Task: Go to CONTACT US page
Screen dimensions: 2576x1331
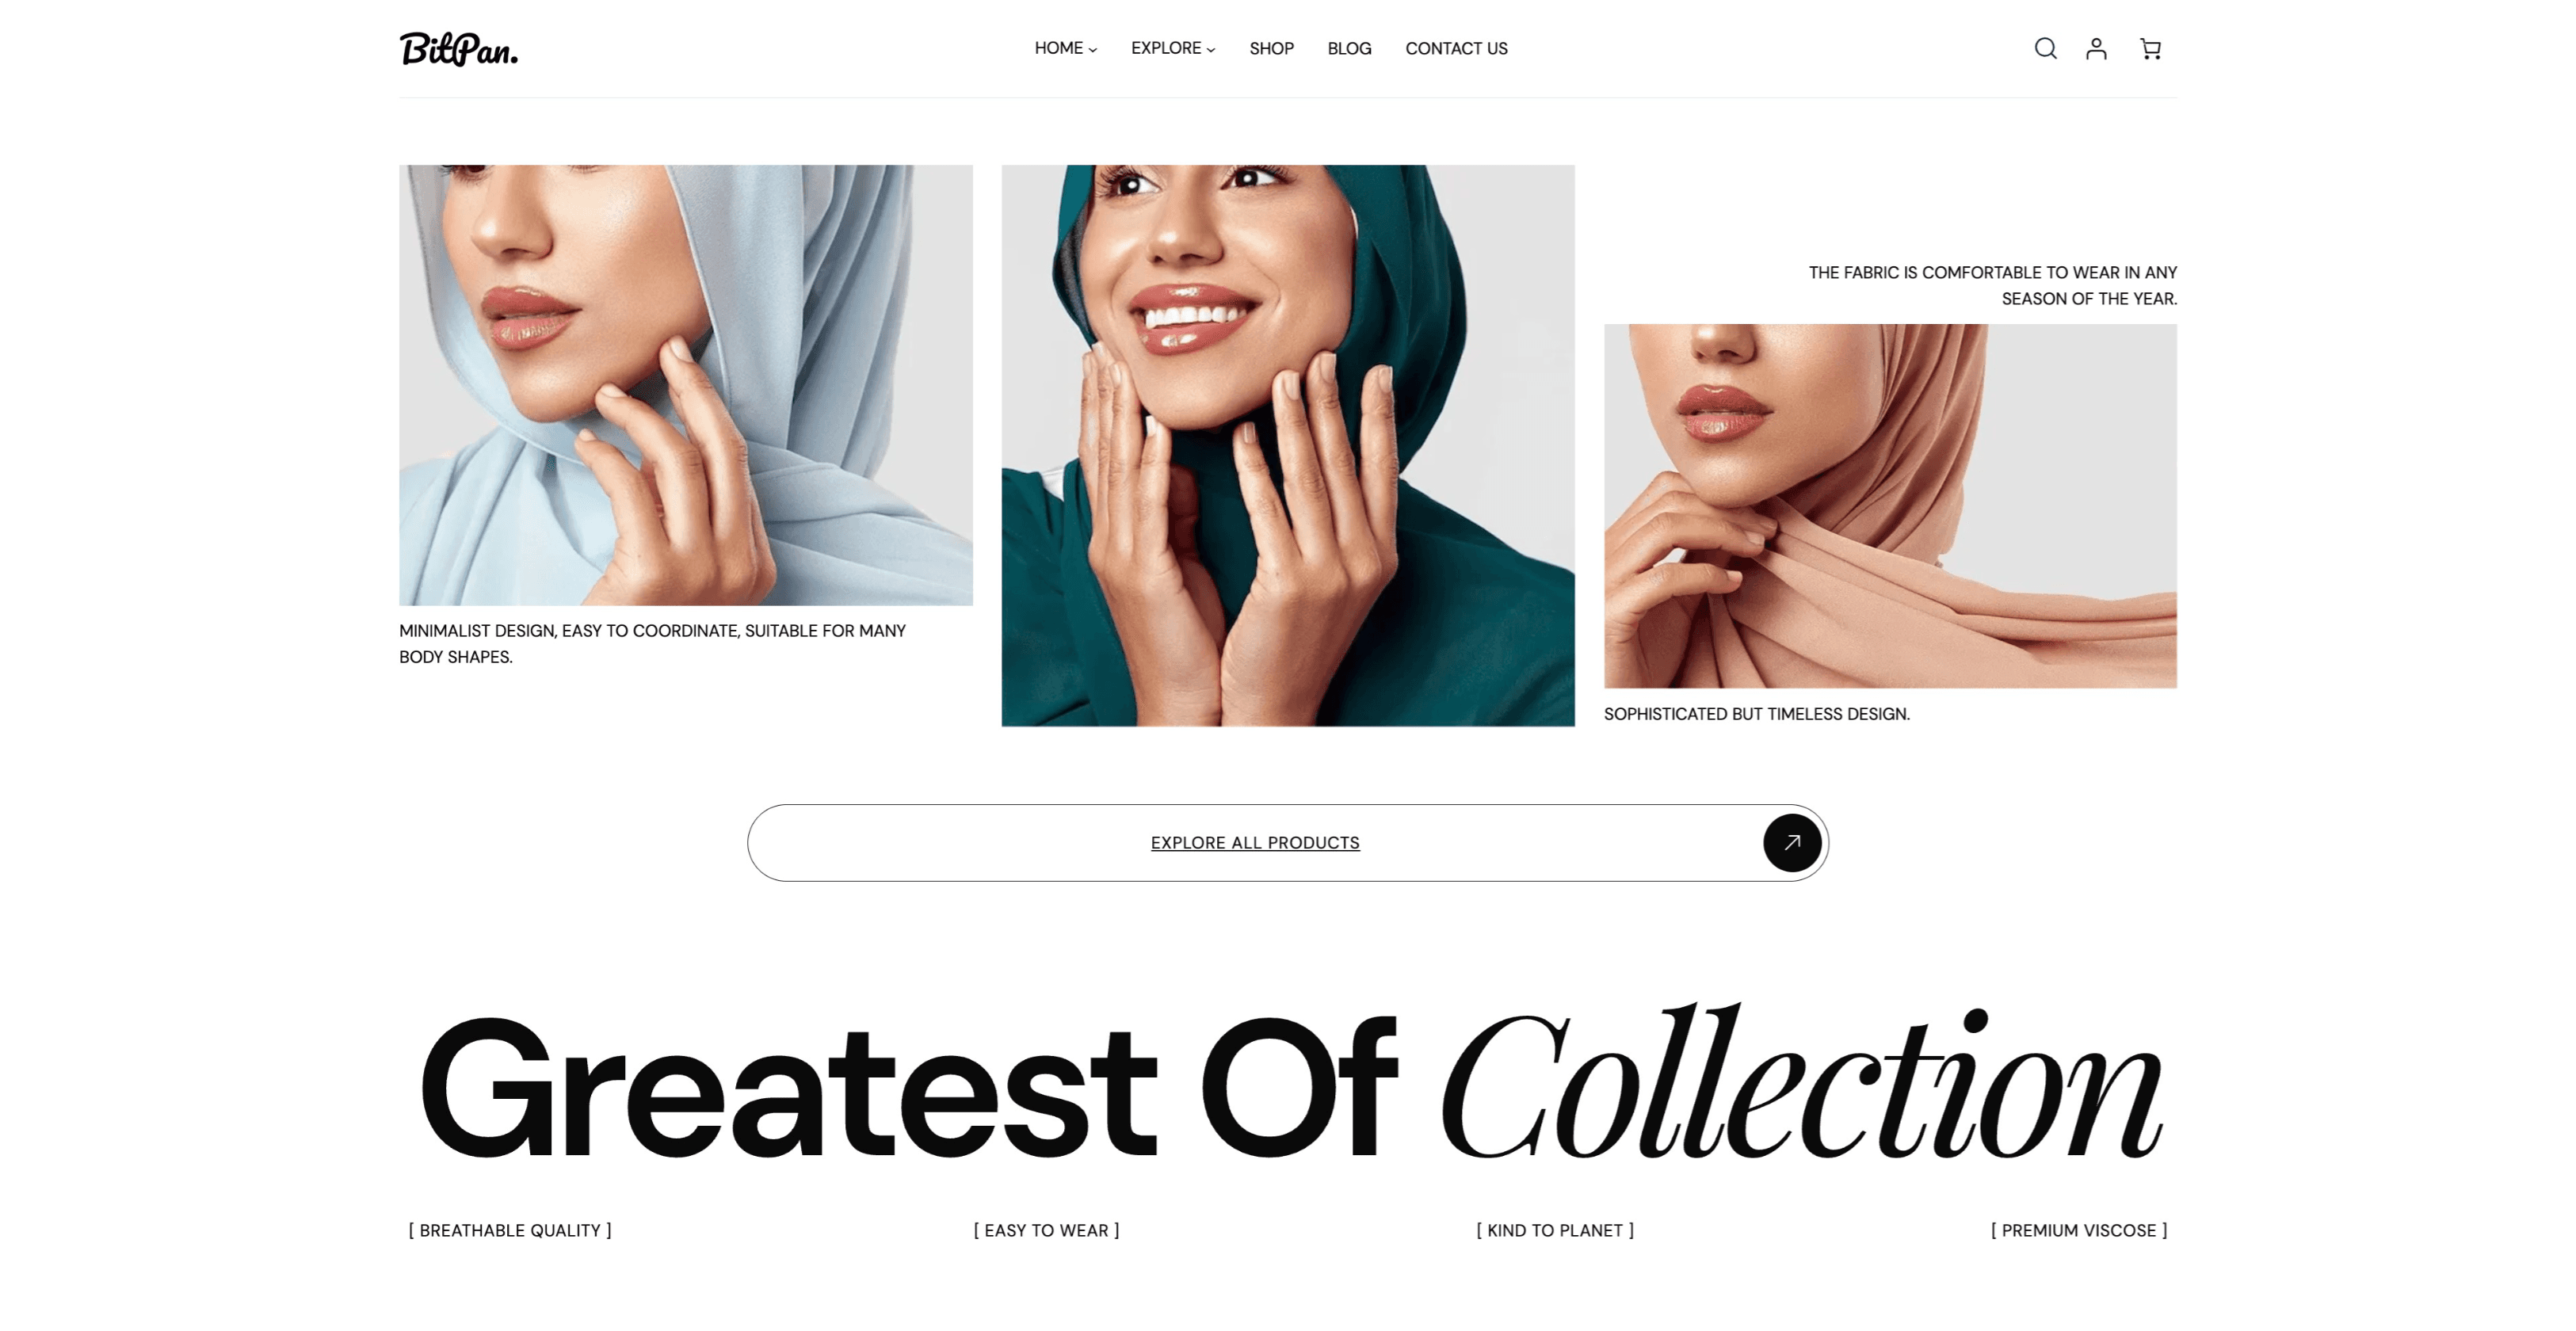Action: [1456, 48]
